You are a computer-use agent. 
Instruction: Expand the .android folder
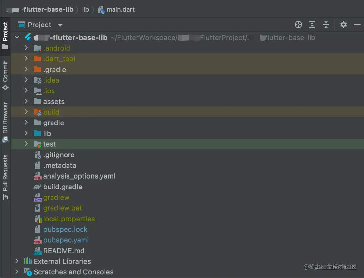(x=26, y=48)
